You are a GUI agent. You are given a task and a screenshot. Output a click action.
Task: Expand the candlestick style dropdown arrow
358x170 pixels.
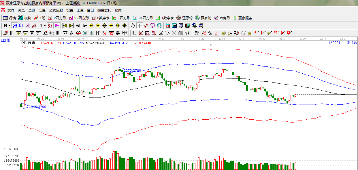45,26
